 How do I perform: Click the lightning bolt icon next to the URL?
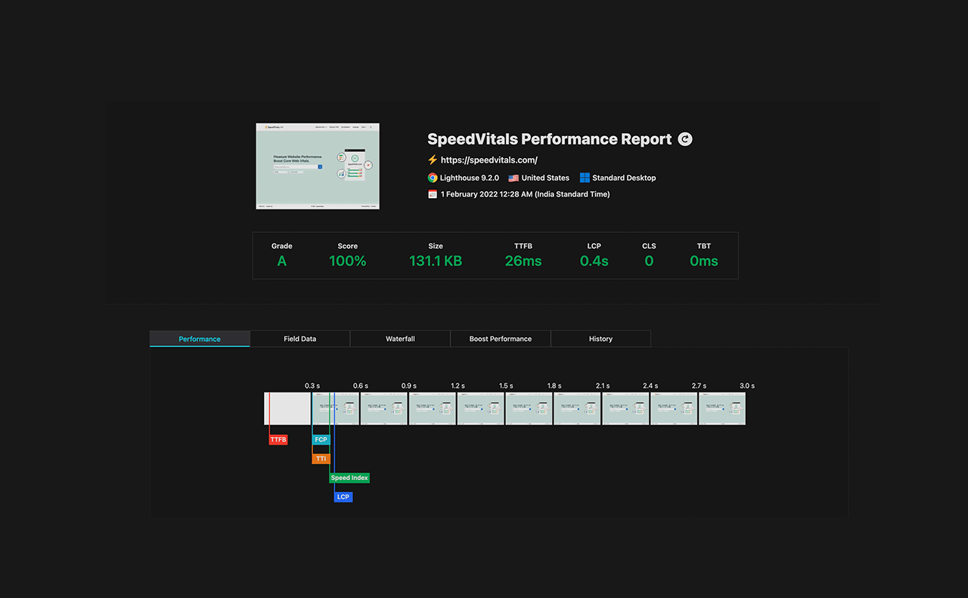(x=433, y=160)
